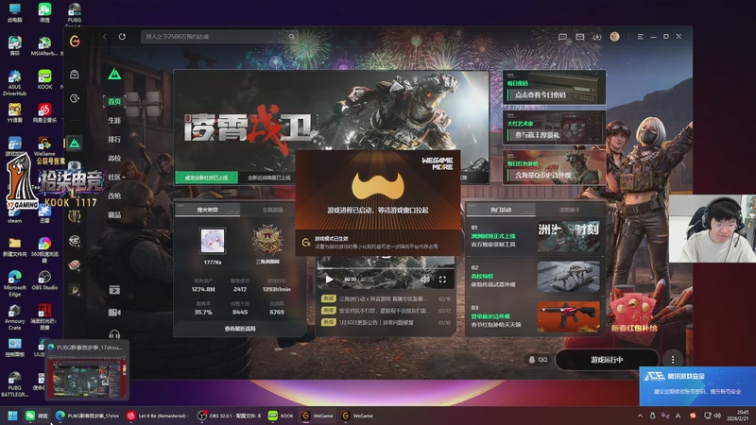Switch to the OBS 32.0.1 taskbar item
756x425 pixels.
click(x=229, y=416)
